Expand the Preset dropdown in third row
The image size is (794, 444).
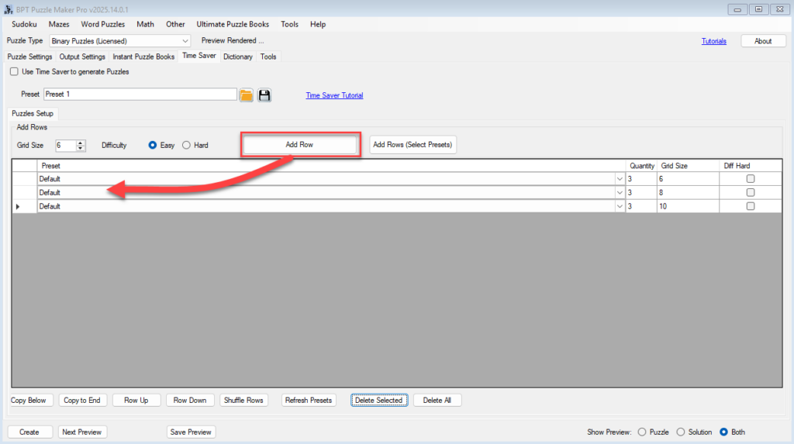click(619, 207)
